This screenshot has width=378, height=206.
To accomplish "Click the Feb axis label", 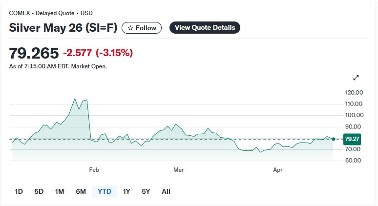I will 94,170.
